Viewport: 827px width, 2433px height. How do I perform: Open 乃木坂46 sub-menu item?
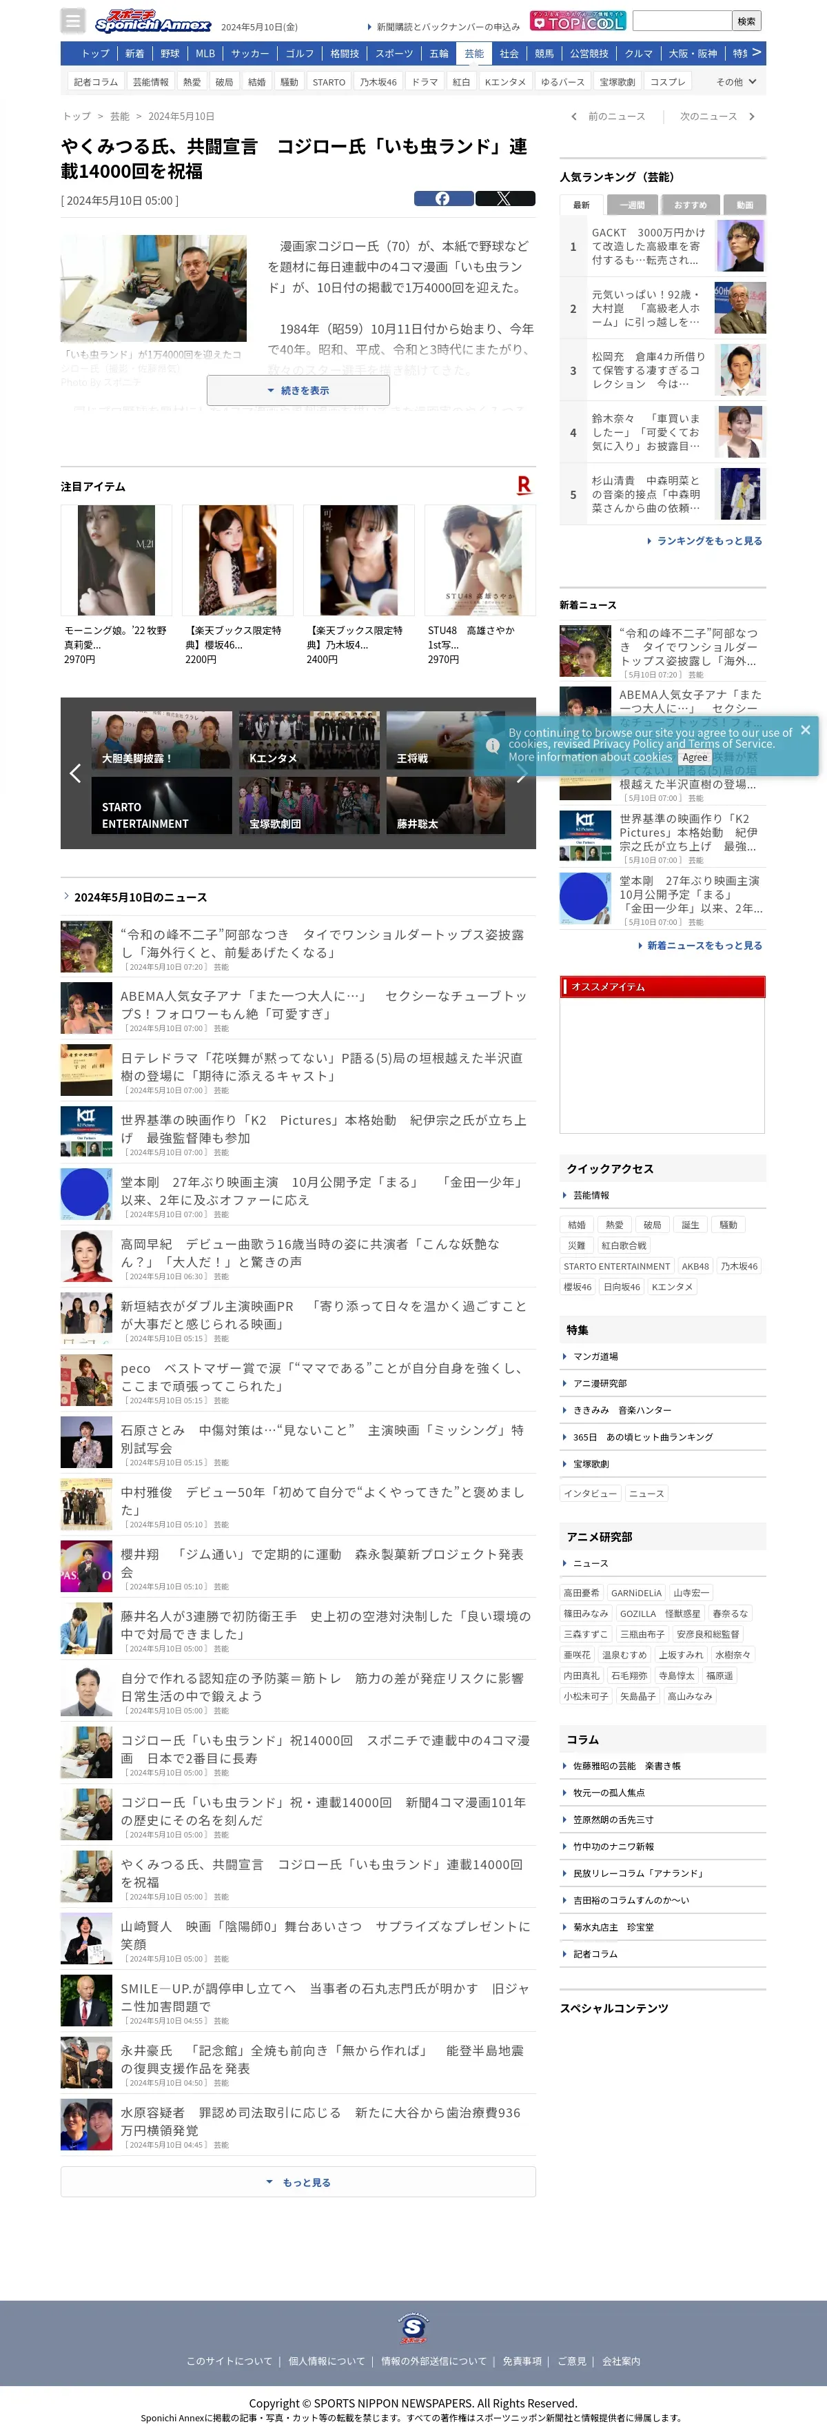(378, 82)
